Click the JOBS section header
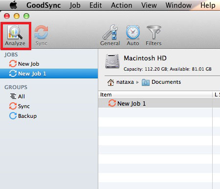 pos(11,55)
